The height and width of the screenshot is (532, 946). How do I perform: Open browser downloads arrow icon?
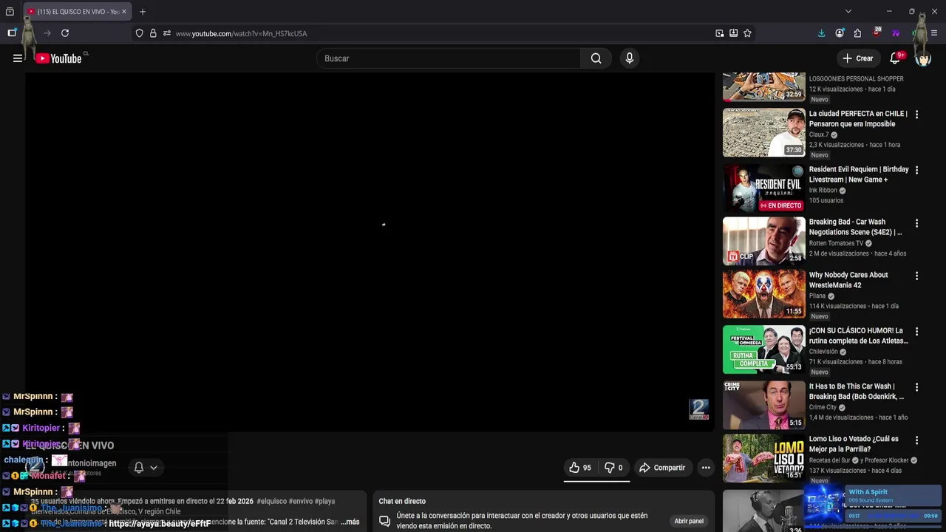[821, 33]
